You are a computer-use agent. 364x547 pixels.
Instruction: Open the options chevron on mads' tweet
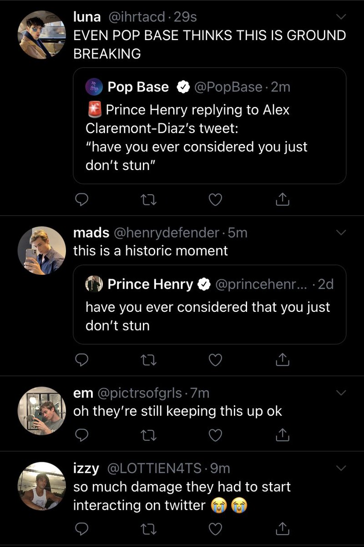tap(341, 233)
